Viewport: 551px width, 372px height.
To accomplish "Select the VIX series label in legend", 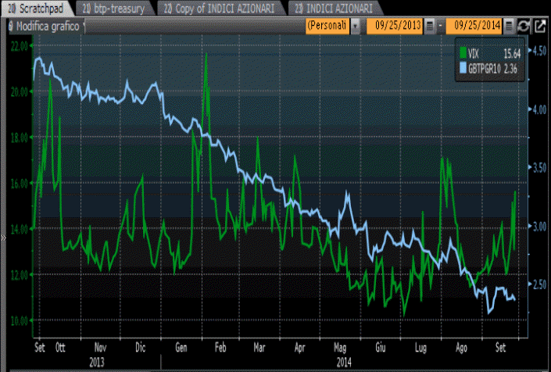I will pos(474,53).
